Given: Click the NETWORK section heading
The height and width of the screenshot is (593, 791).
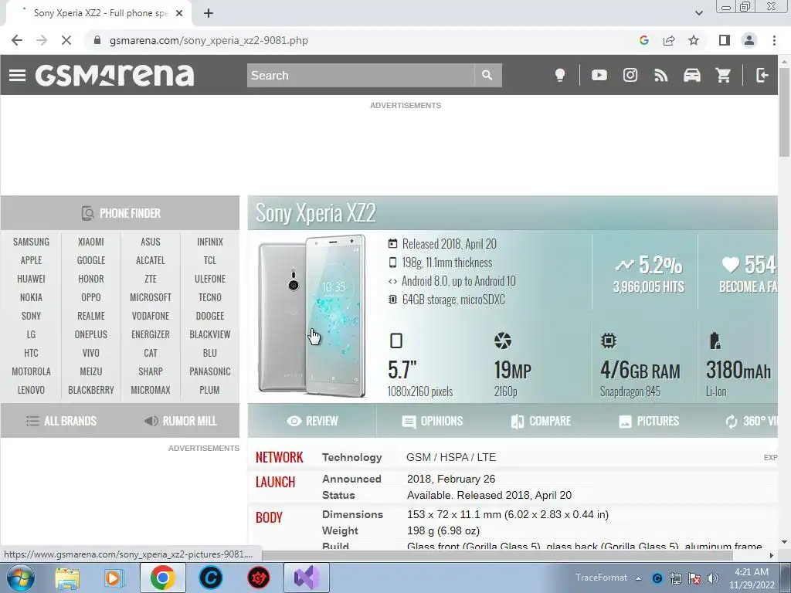Looking at the screenshot, I should [x=279, y=457].
